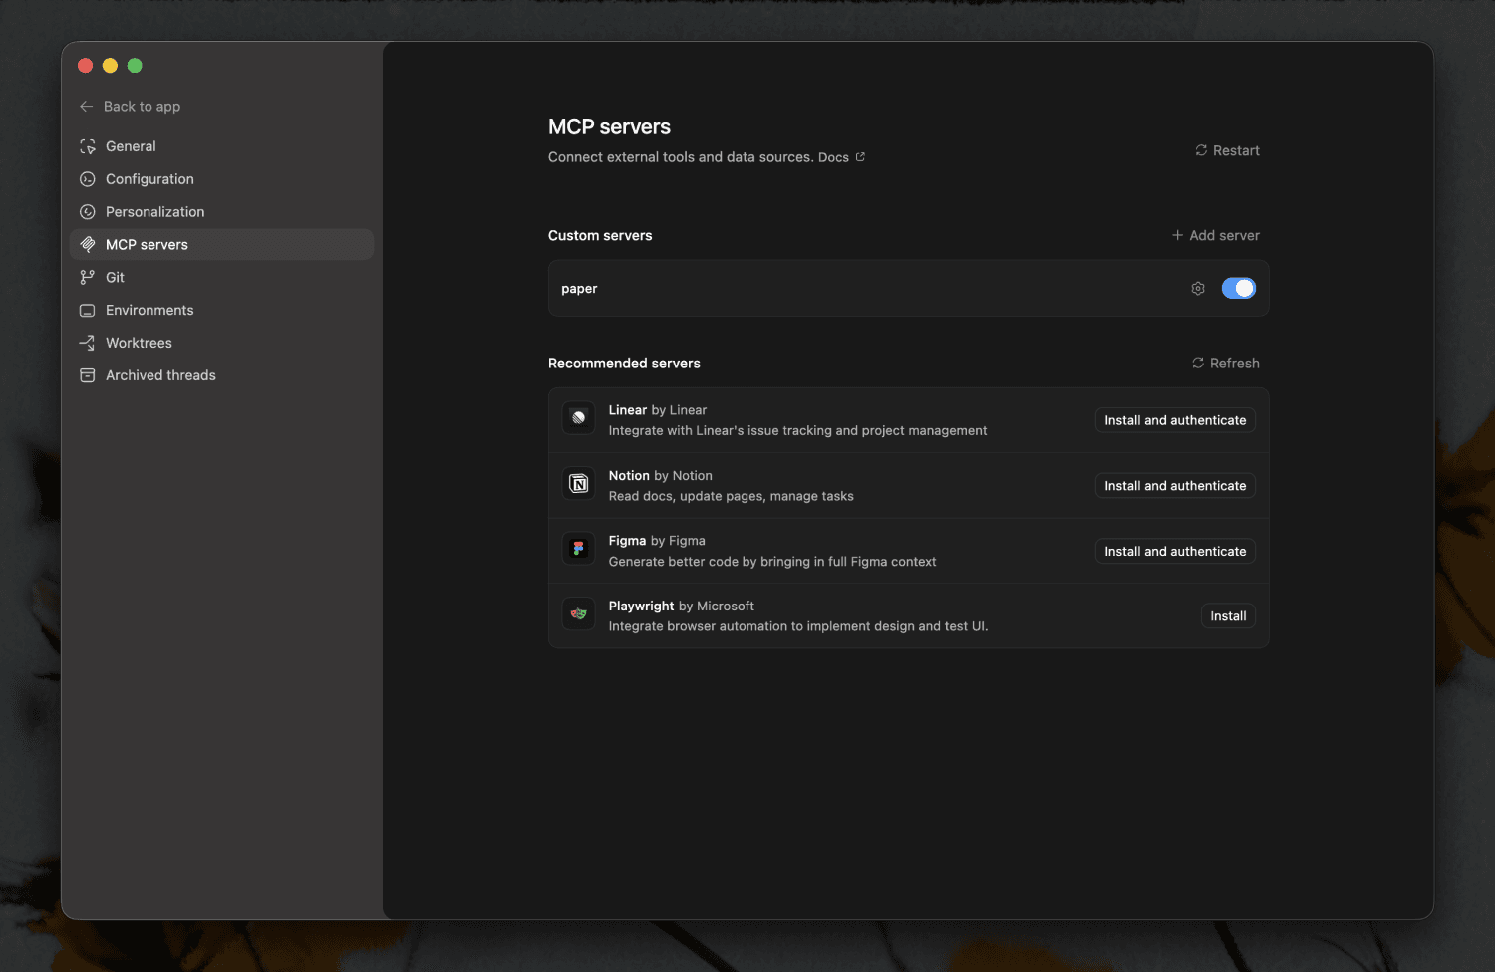Click Playwright browser automation description text
Image resolution: width=1495 pixels, height=972 pixels.
coord(798,626)
